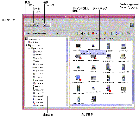Select the first workstation icon in topology view
This screenshot has width=139, height=120.
coord(79,46)
